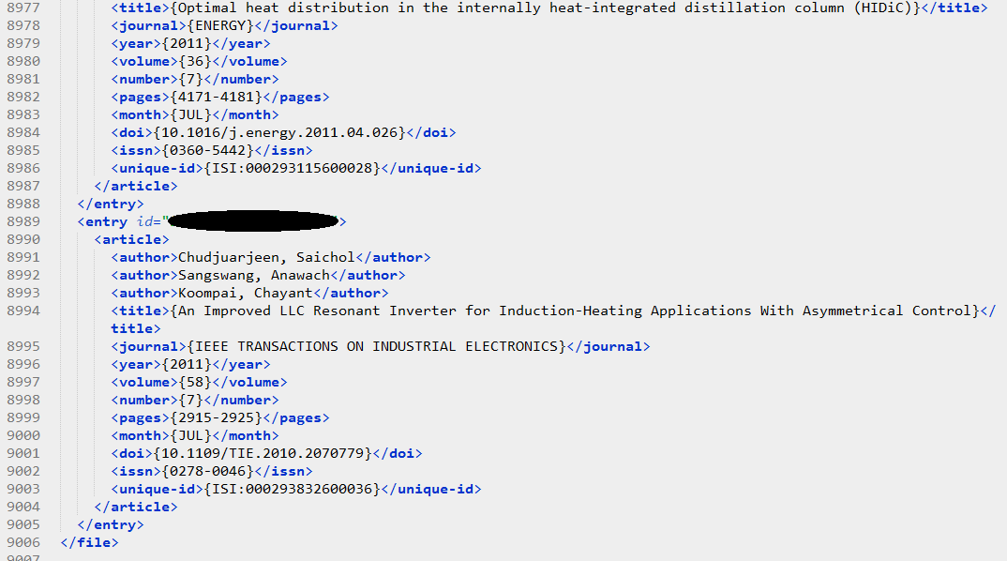This screenshot has height=561, width=1007.
Task: Click the unique-id ISI:000293115600028
Action: (293, 168)
